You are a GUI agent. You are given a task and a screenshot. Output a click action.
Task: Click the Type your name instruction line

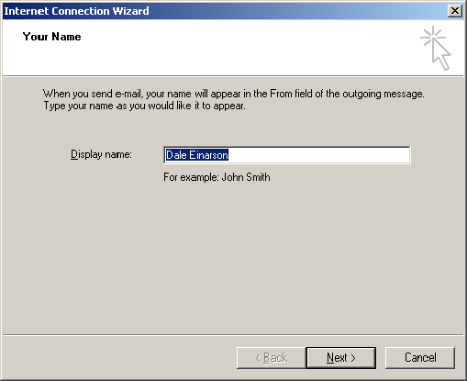click(144, 106)
